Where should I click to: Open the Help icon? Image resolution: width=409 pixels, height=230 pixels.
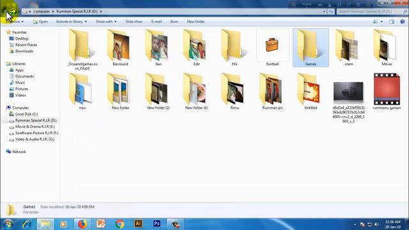click(403, 22)
